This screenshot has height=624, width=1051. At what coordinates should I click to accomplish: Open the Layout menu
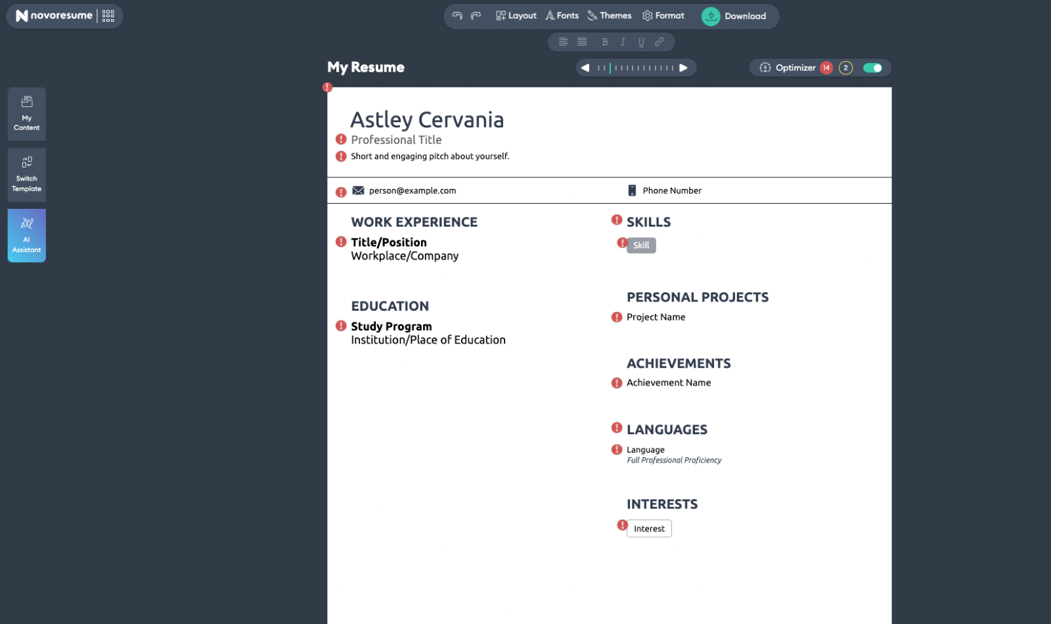[516, 15]
